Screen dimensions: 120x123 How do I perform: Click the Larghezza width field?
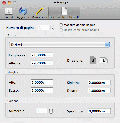coord(42,55)
